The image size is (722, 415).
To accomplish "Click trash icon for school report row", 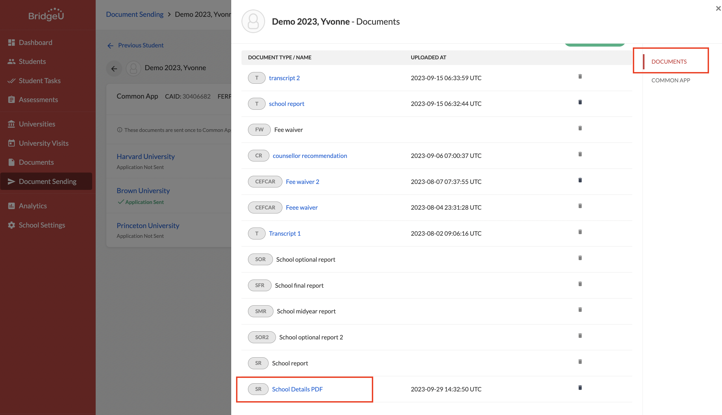I will tap(580, 102).
